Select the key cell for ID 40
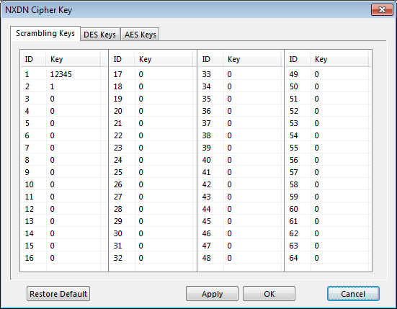The width and height of the screenshot is (397, 309). (x=252, y=160)
